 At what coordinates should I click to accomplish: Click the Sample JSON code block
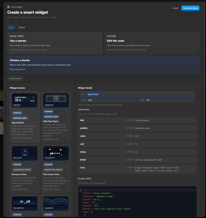(x=137, y=201)
